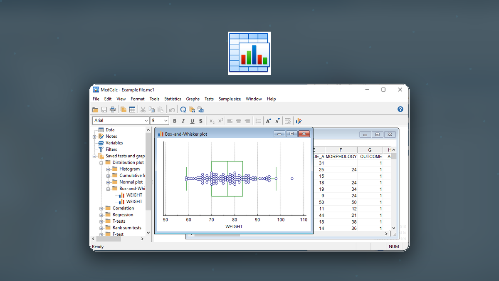Click the outlier point near 105
499x281 pixels.
[x=292, y=179]
